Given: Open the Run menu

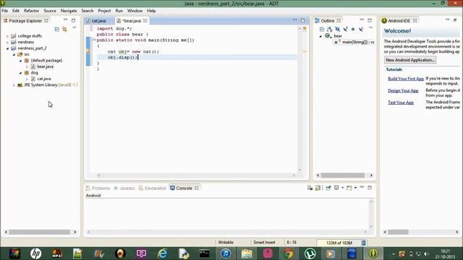Looking at the screenshot, I should (x=119, y=11).
